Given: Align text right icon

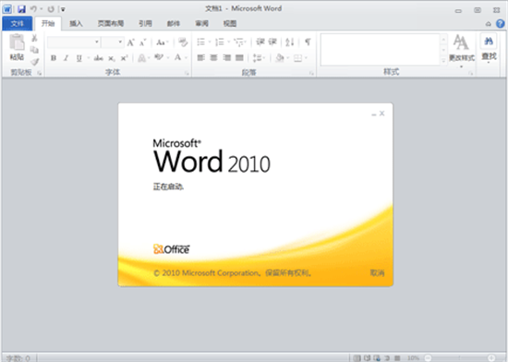Looking at the screenshot, I should tap(227, 58).
